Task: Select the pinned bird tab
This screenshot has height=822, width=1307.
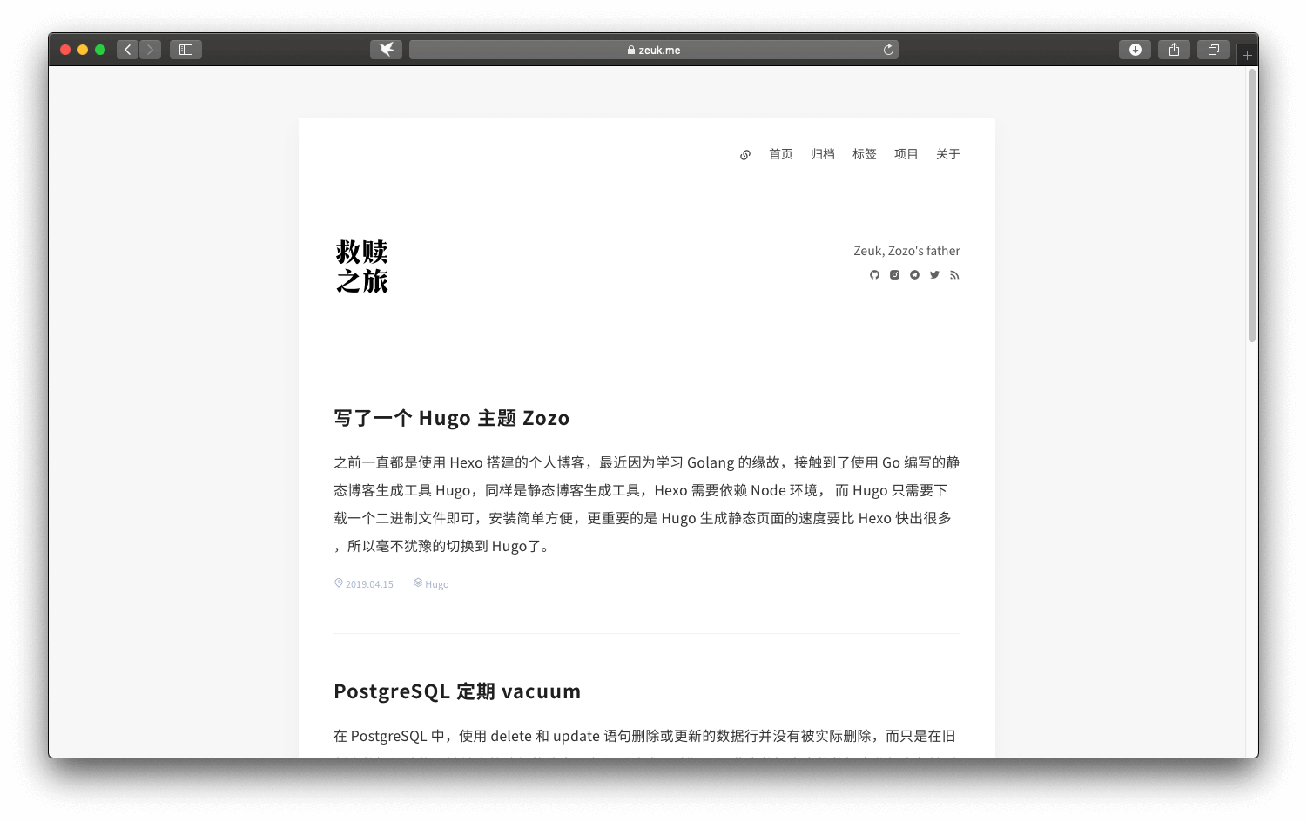Action: pos(386,50)
